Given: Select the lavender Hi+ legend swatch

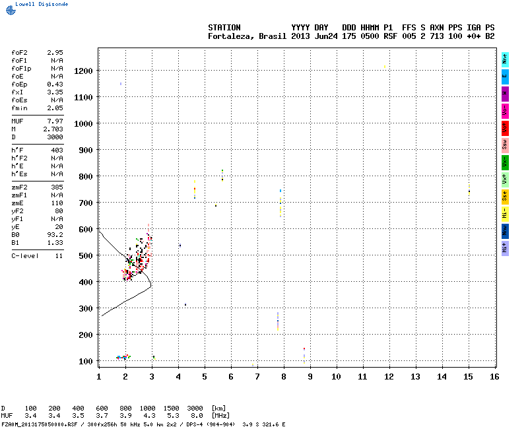Looking at the screenshot, I should tap(505, 249).
